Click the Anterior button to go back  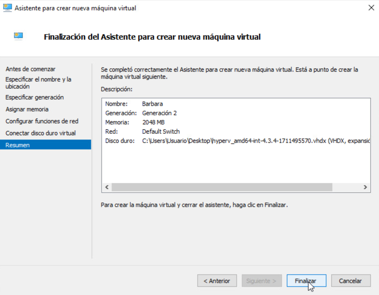pyautogui.click(x=217, y=281)
